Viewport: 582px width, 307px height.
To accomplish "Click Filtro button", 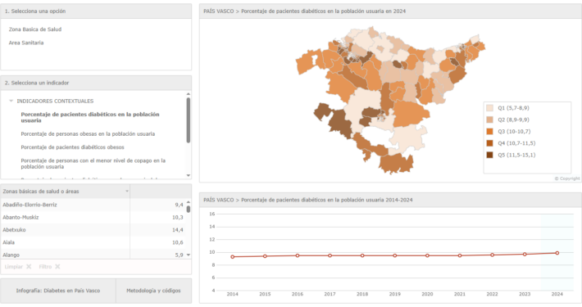I will 45,267.
